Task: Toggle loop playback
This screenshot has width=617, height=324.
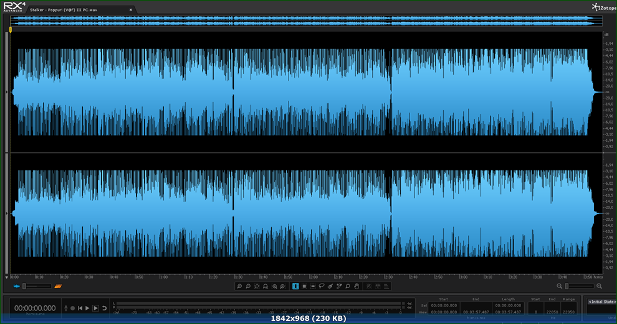Action: 104,308
